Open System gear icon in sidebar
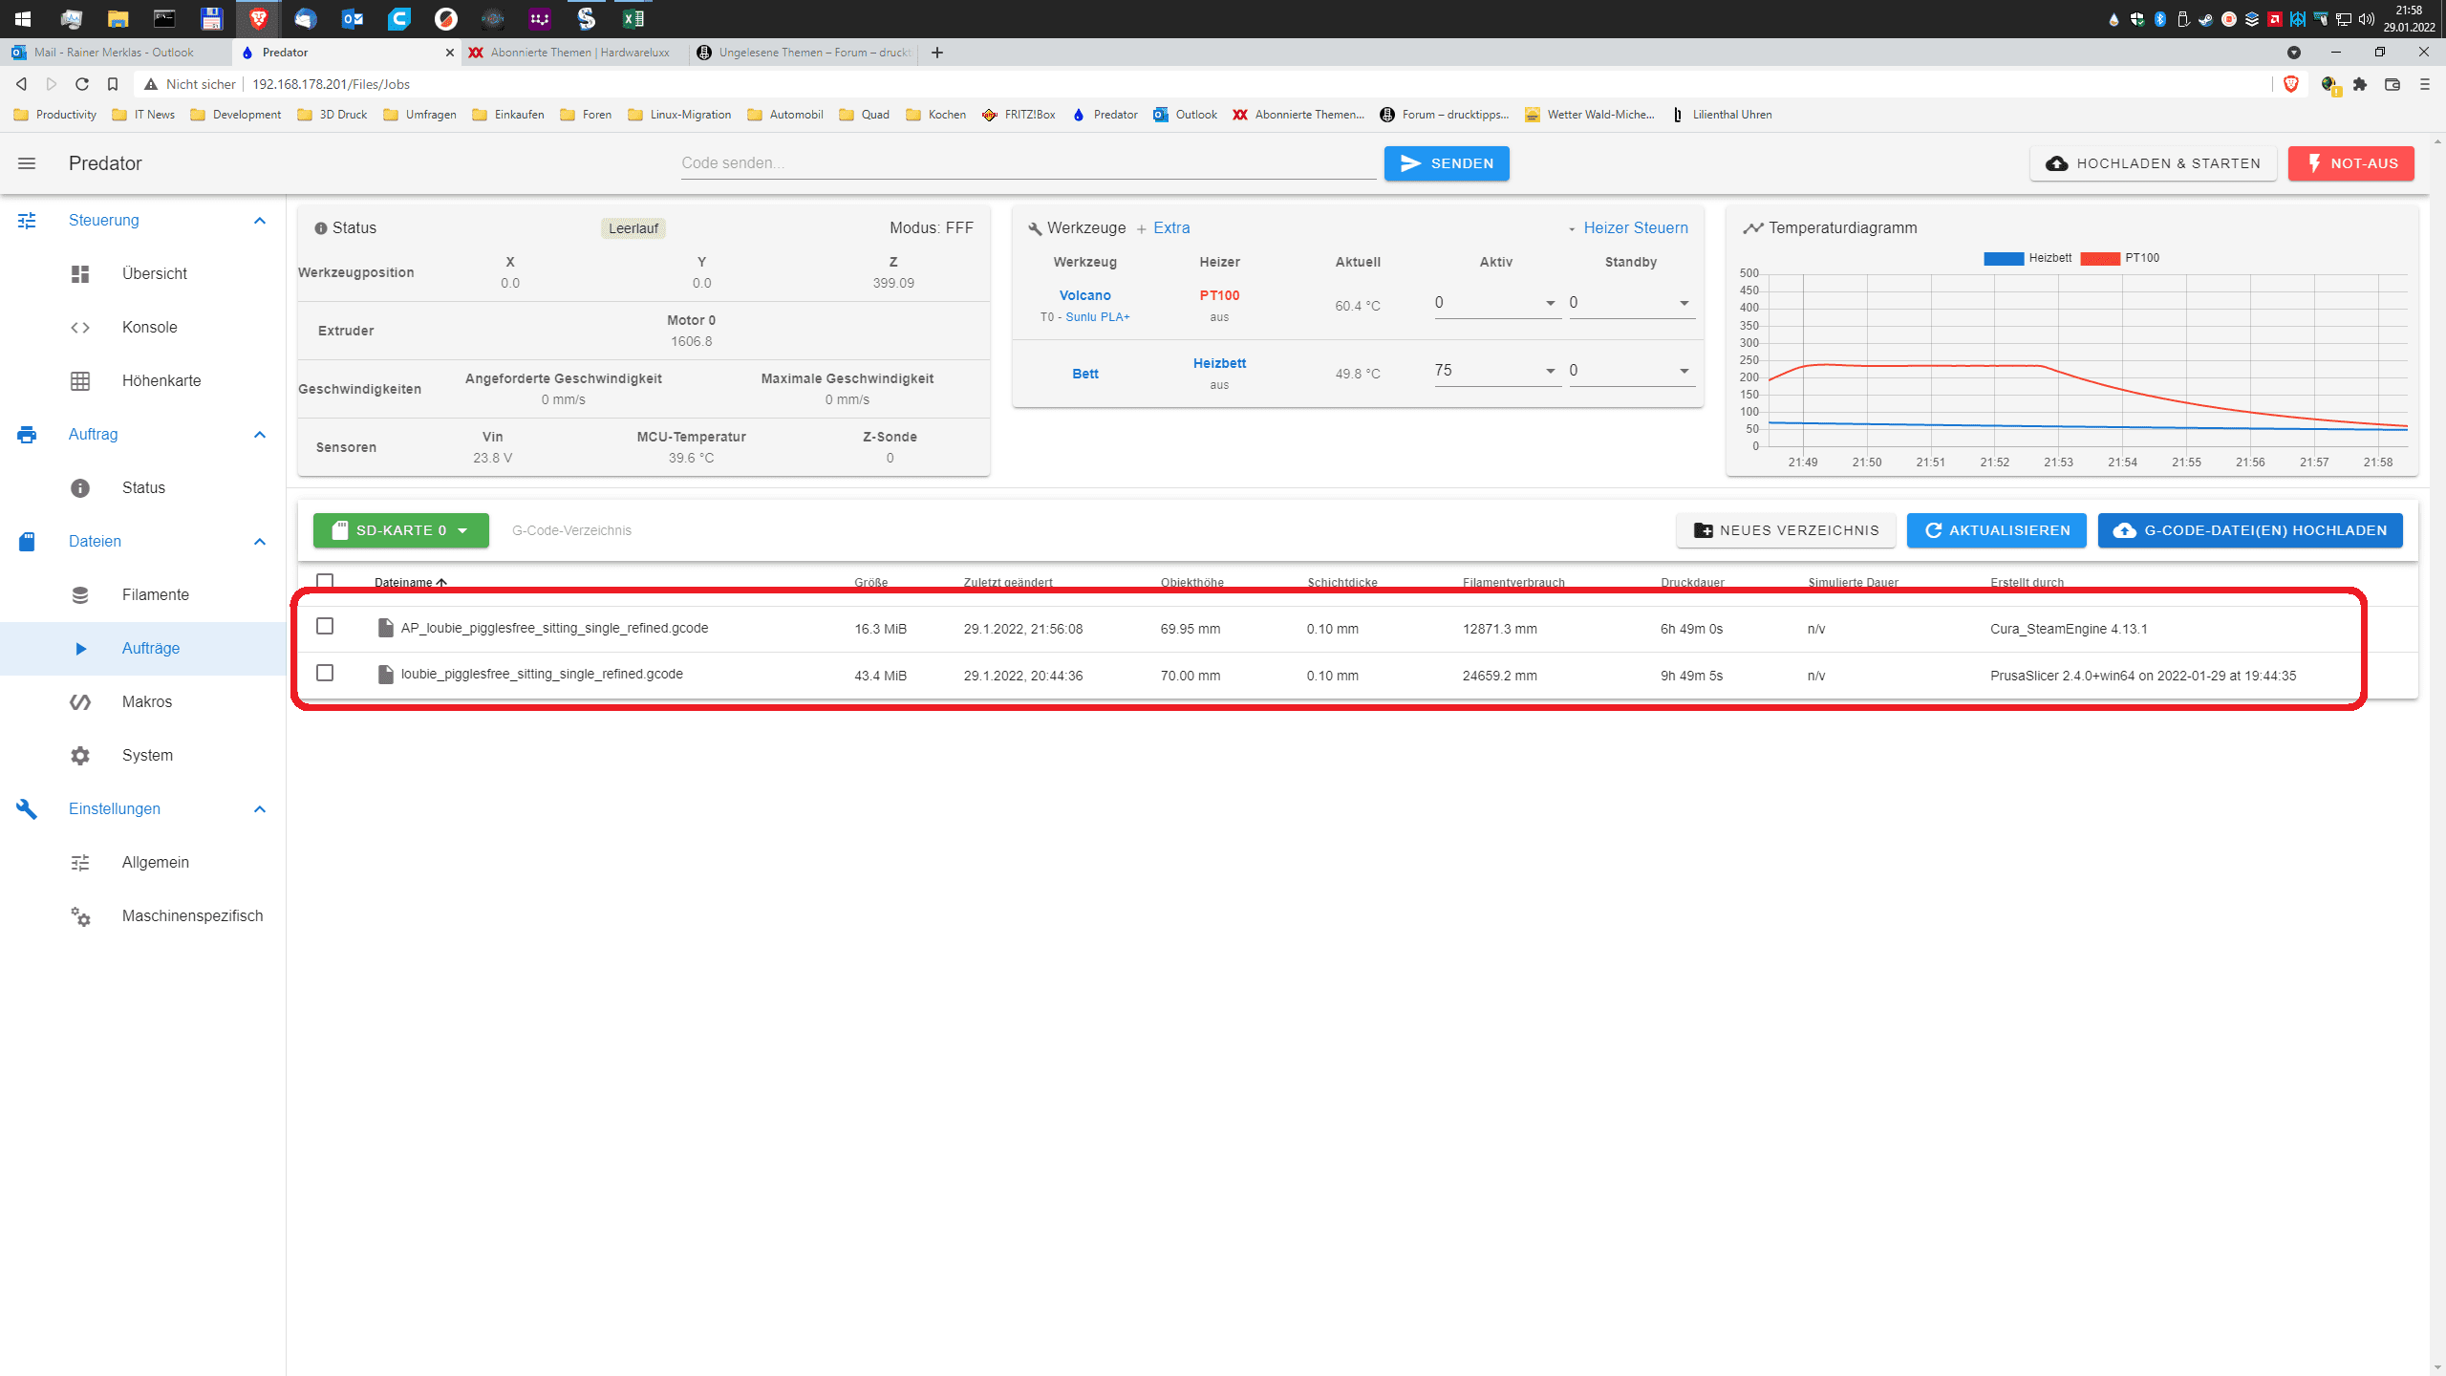 (80, 755)
